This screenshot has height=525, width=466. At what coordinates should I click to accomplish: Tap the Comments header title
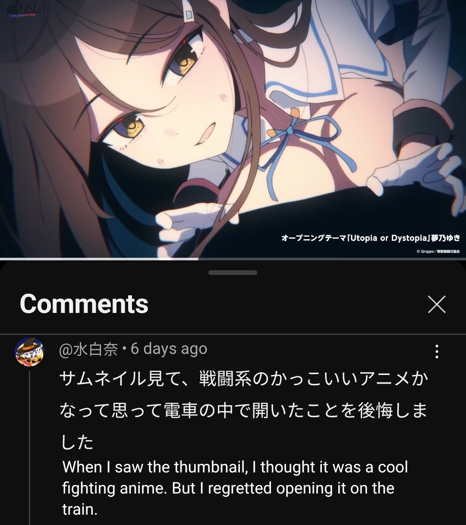pos(84,304)
